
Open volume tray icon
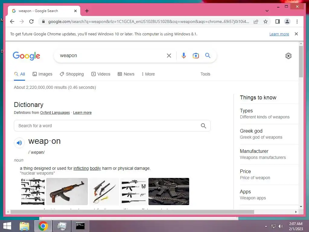[281, 226]
